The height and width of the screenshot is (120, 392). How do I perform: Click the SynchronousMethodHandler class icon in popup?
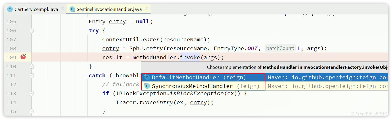(x=147, y=86)
